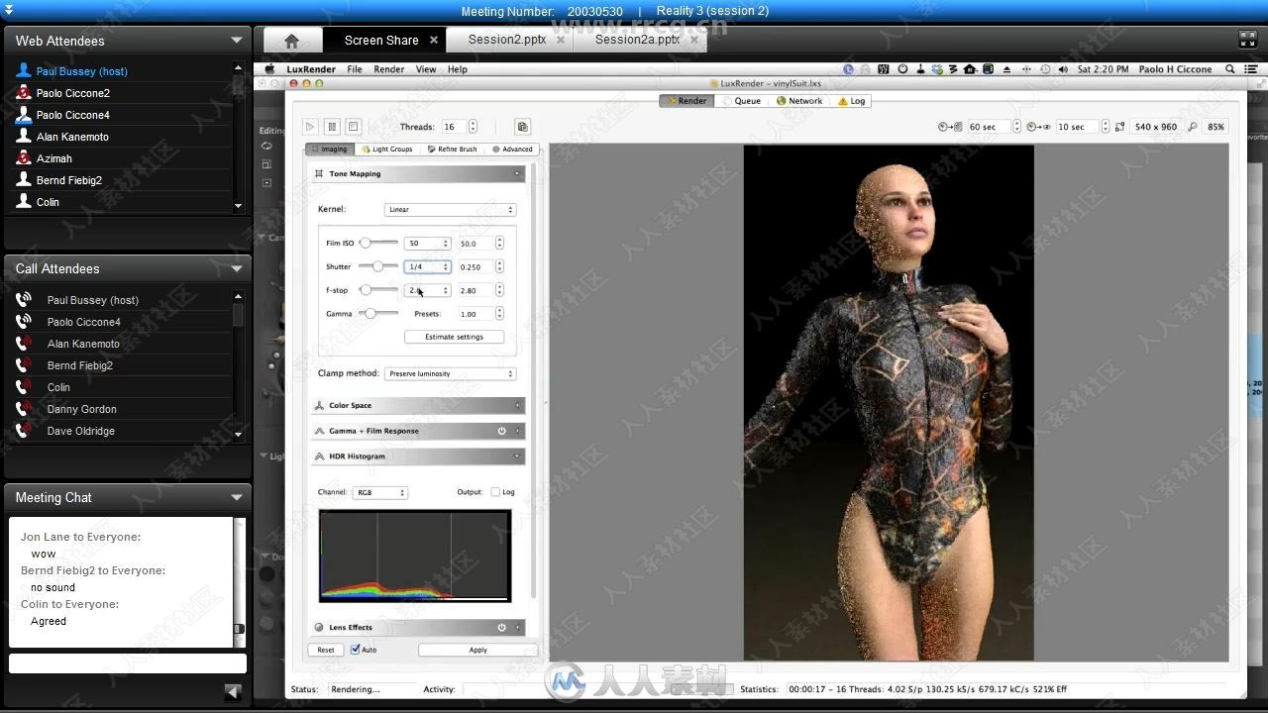Screen dimensions: 1268x713
Task: Click the 60 sec save interval field
Action: coord(990,127)
